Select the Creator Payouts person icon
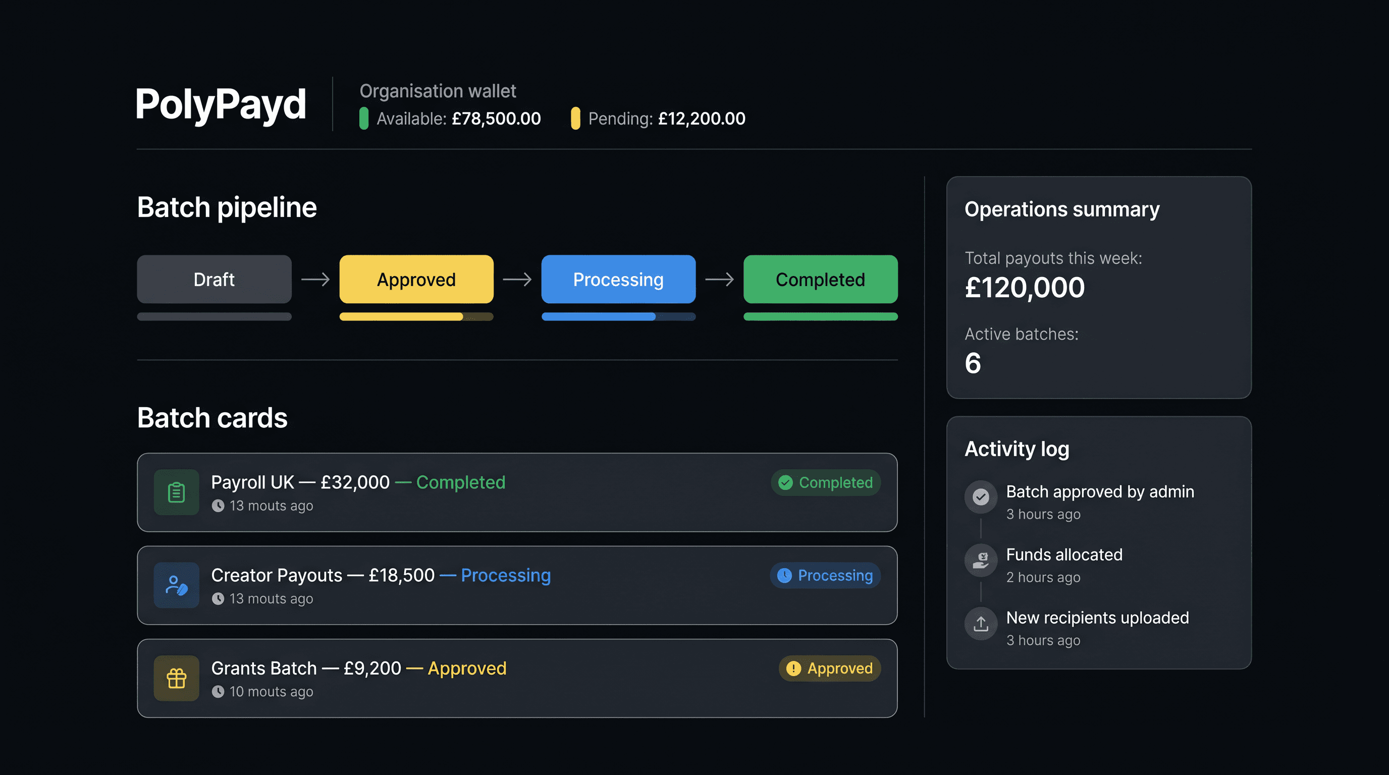1389x775 pixels. [176, 585]
